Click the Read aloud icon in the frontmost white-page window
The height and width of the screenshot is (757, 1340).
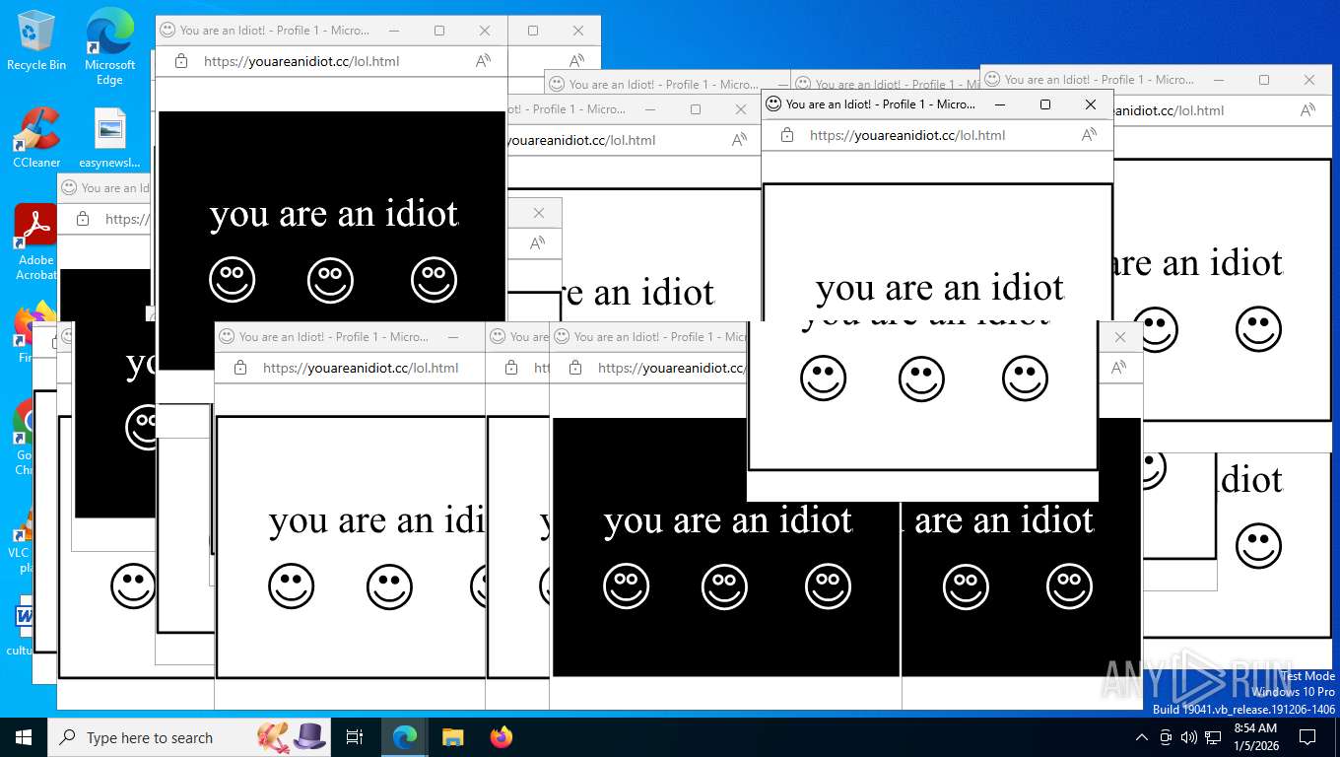[1089, 135]
